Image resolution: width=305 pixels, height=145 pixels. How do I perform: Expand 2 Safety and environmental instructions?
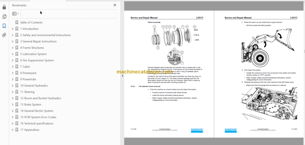tap(13, 35)
